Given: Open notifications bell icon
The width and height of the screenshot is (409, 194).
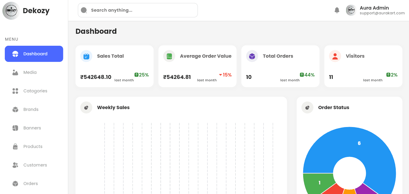Looking at the screenshot, I should point(337,10).
